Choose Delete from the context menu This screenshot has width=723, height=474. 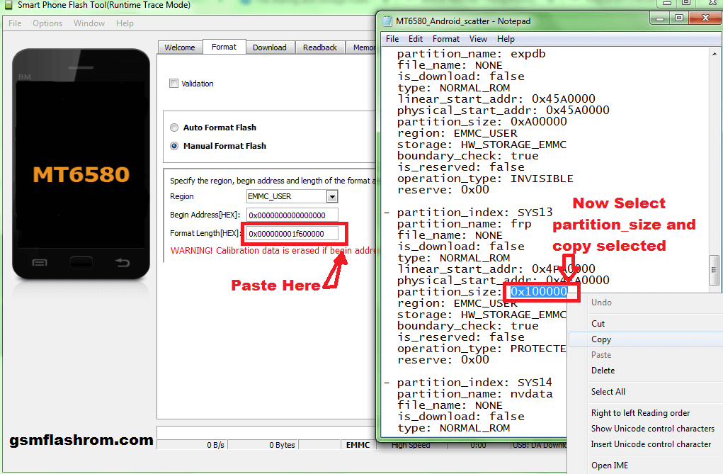tap(646, 371)
